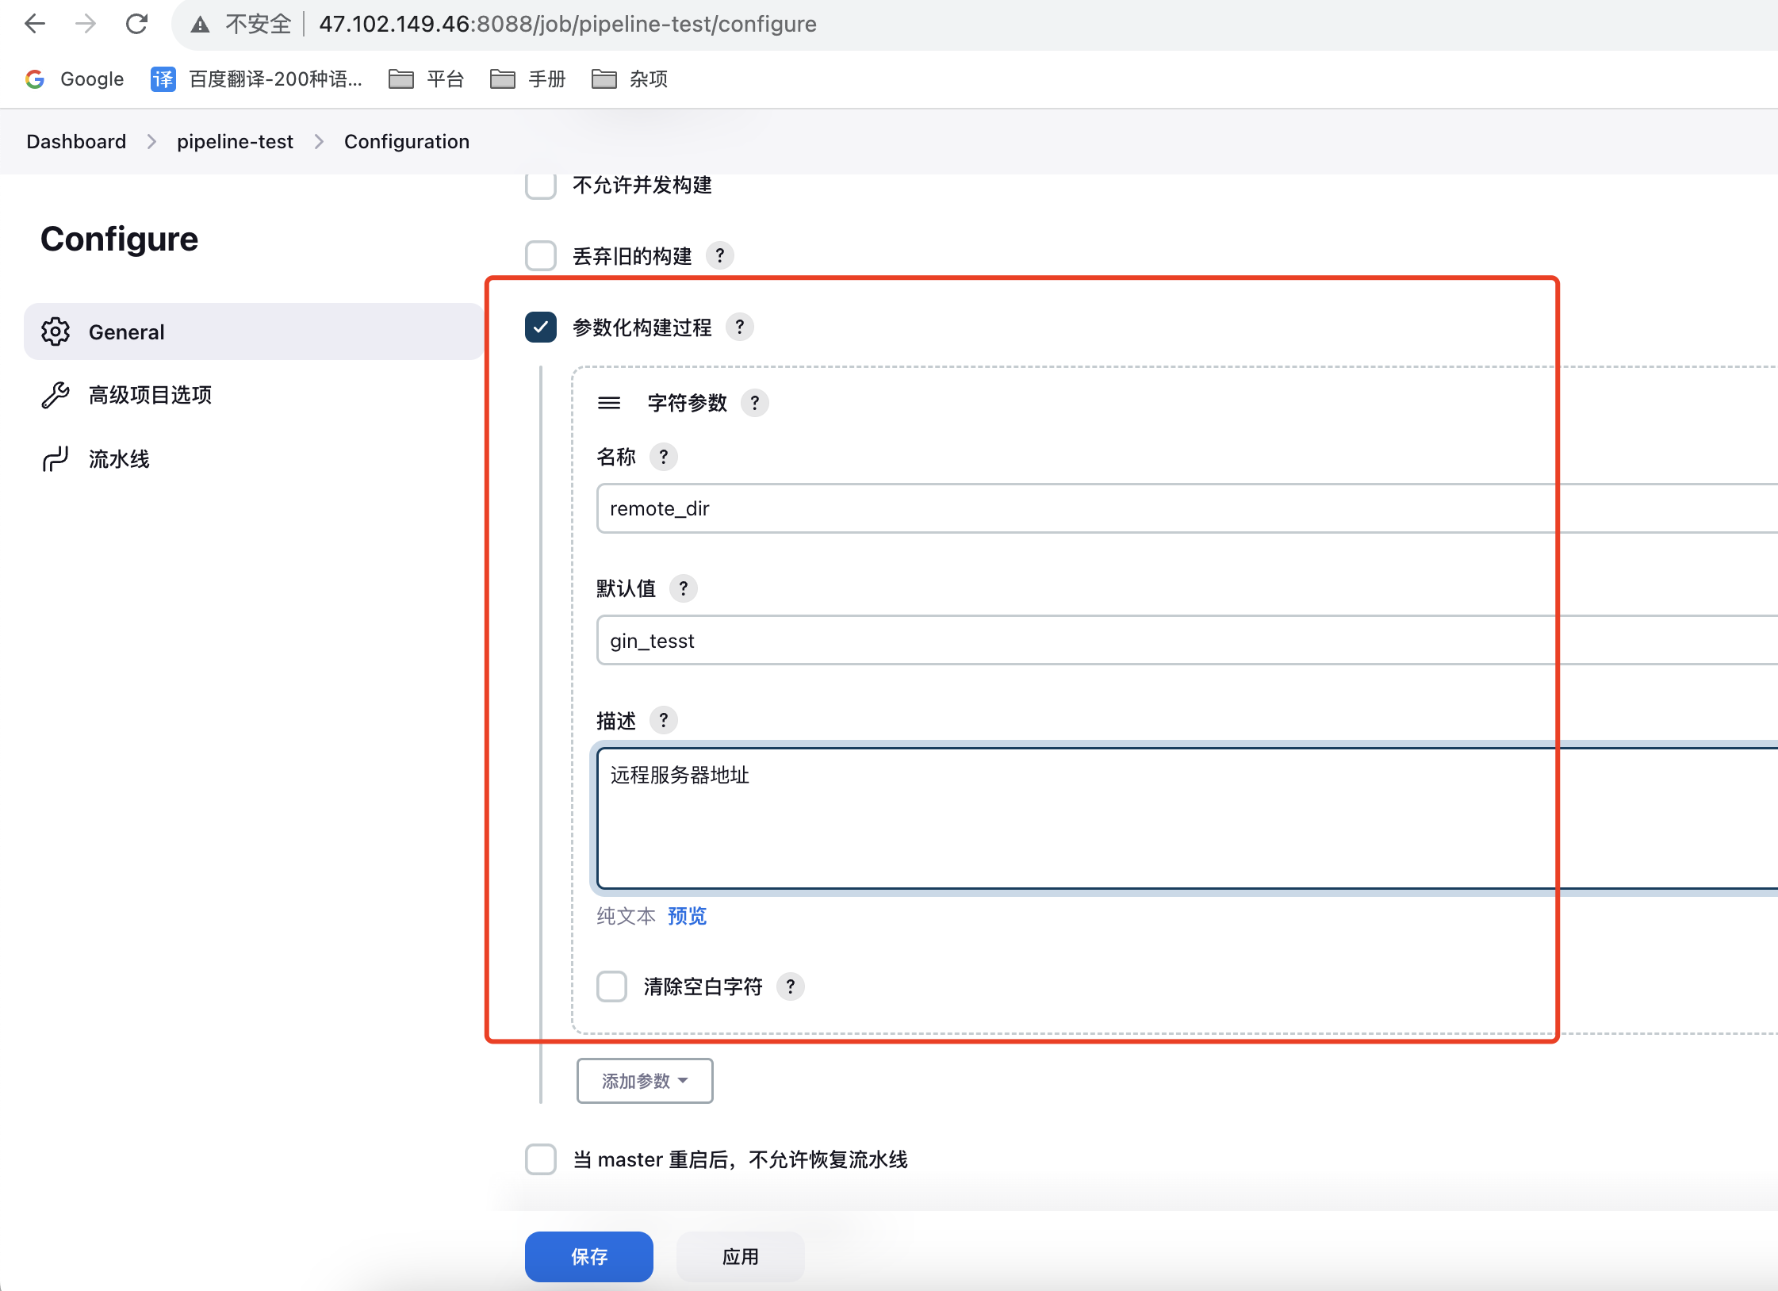Expand the chevron after Dashboard breadcrumb
Viewport: 1778px width, 1291px height.
(151, 141)
